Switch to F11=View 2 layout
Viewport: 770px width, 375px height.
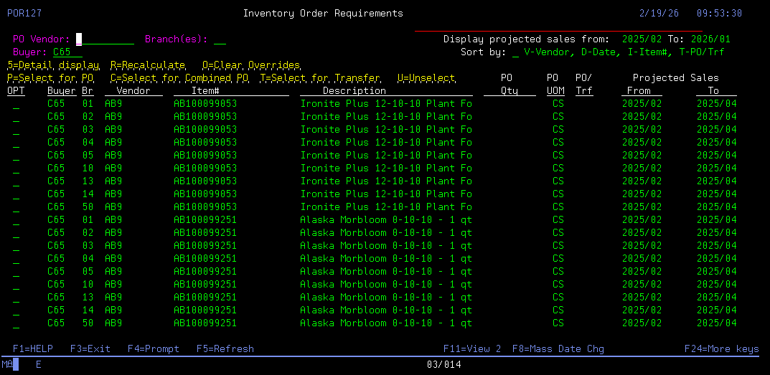tap(472, 349)
